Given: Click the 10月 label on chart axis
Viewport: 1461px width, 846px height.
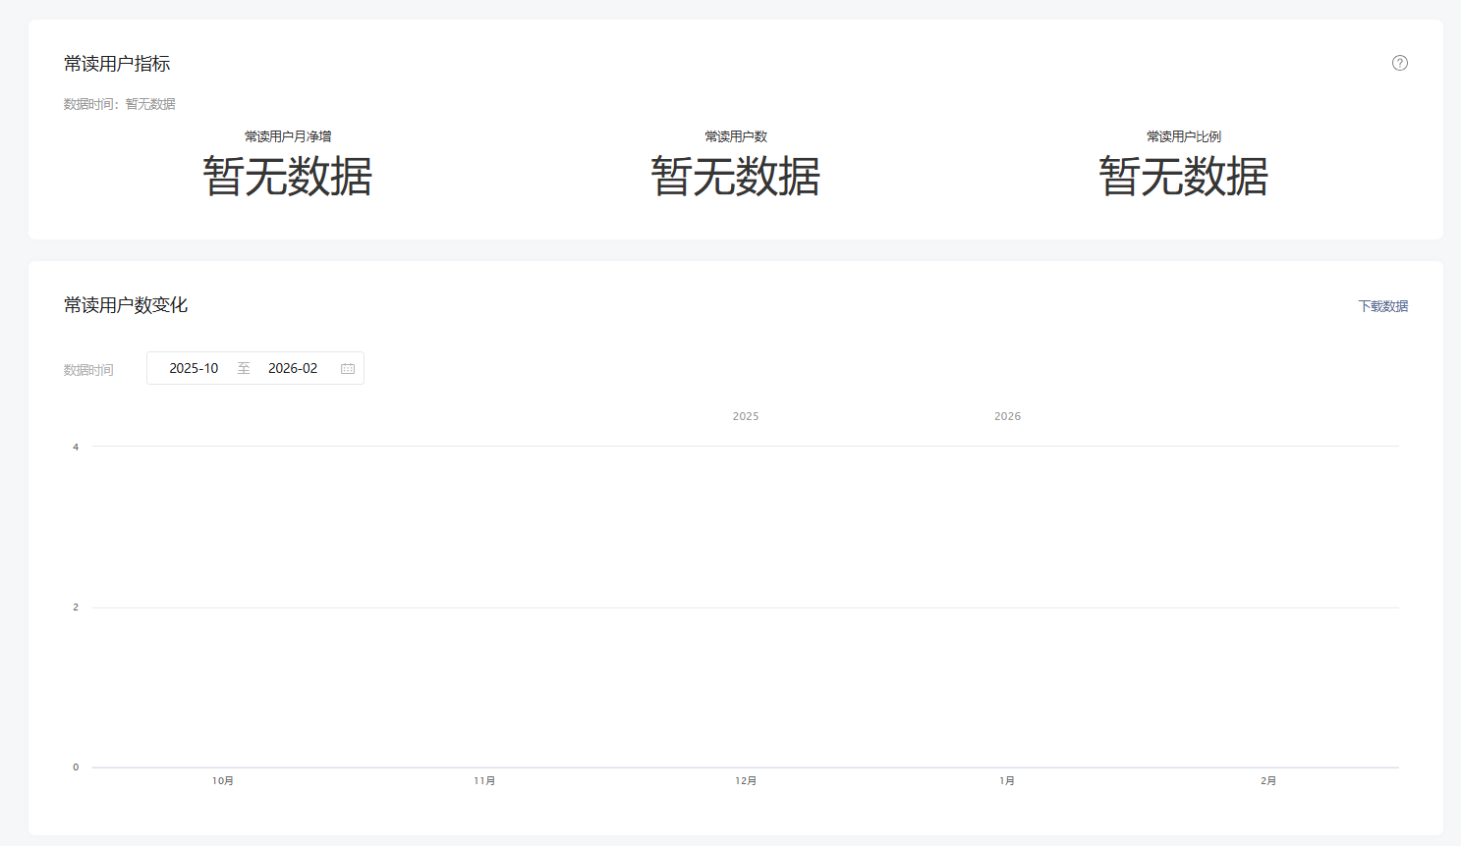Looking at the screenshot, I should coord(223,781).
